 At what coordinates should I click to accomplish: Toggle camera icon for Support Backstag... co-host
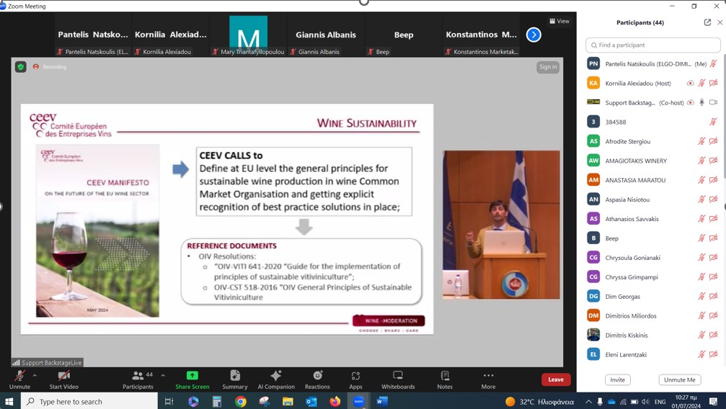point(714,102)
